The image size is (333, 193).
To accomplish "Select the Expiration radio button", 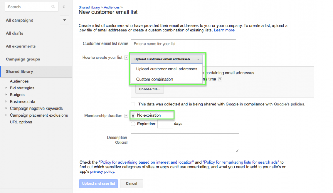I will pyautogui.click(x=133, y=124).
